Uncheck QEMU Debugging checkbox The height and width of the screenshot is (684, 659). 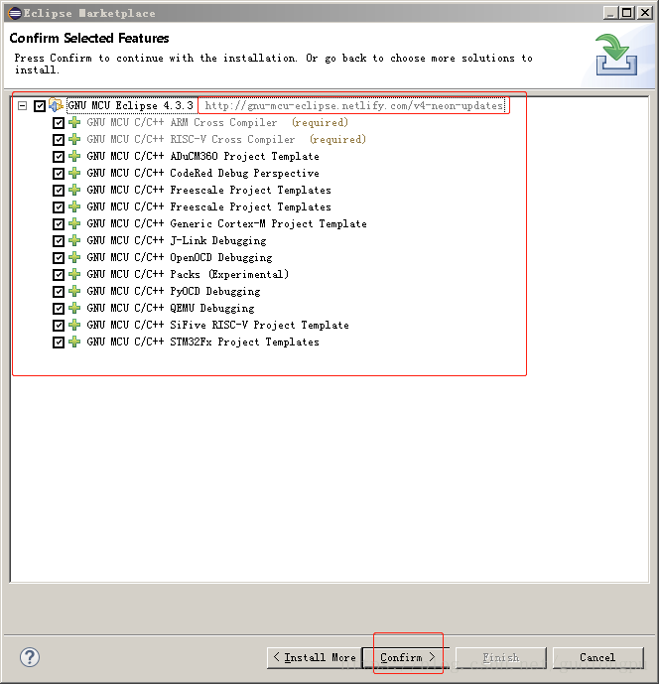click(58, 309)
